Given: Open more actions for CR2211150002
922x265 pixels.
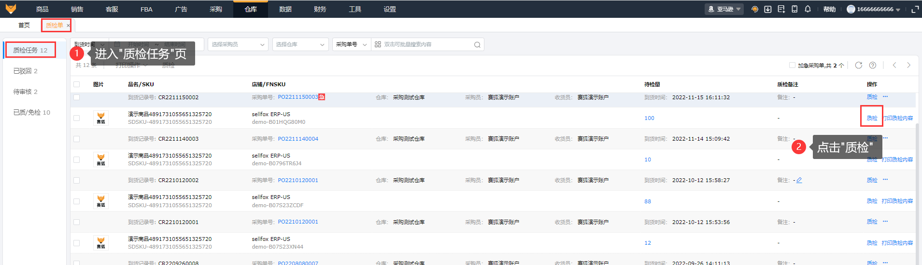Looking at the screenshot, I should tap(885, 97).
